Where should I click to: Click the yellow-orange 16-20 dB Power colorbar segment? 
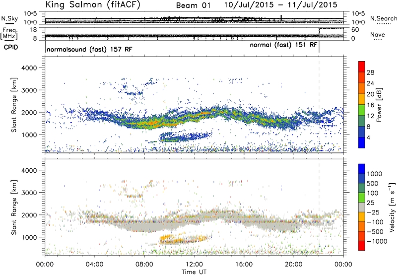pos(362,99)
